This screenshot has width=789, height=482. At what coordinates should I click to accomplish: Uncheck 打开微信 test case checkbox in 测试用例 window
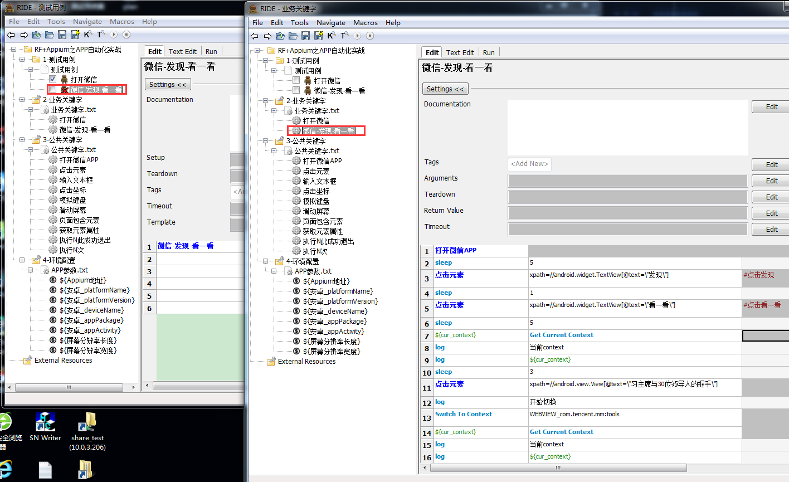pyautogui.click(x=53, y=79)
